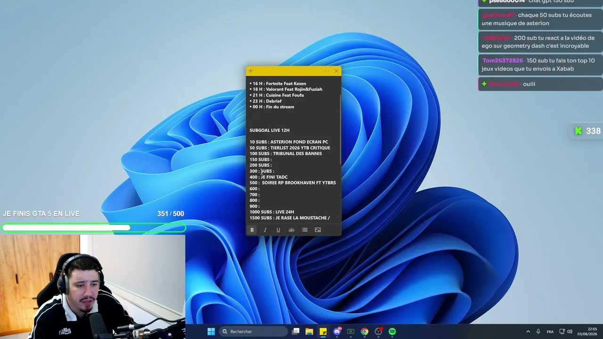Toggle strikethrough formatting in the sticky note
Screen dimensions: 603x339
291,230
